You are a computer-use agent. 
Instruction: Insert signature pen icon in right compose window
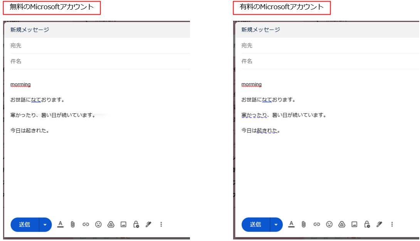click(379, 224)
